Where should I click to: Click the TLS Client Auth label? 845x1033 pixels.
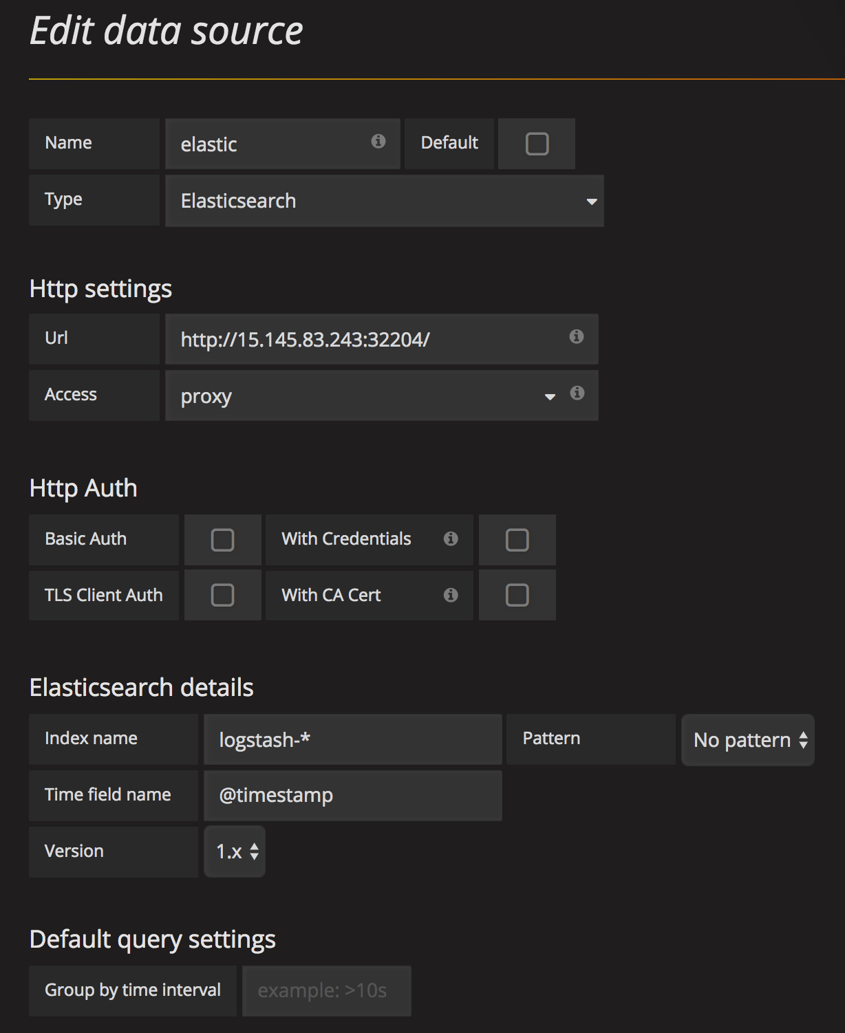click(104, 595)
